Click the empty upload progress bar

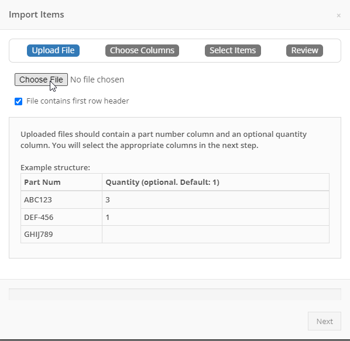click(x=175, y=294)
